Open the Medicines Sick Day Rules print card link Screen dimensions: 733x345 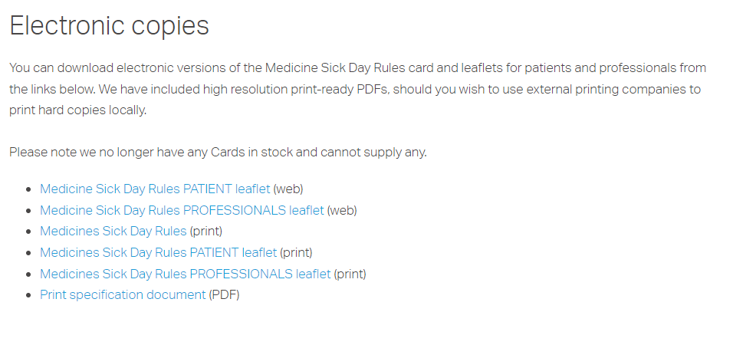(113, 231)
